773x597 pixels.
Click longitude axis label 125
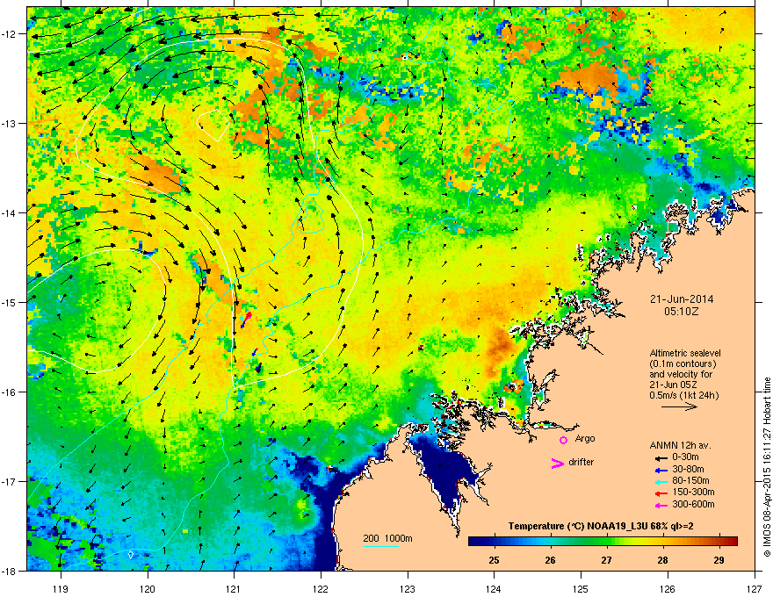click(581, 588)
